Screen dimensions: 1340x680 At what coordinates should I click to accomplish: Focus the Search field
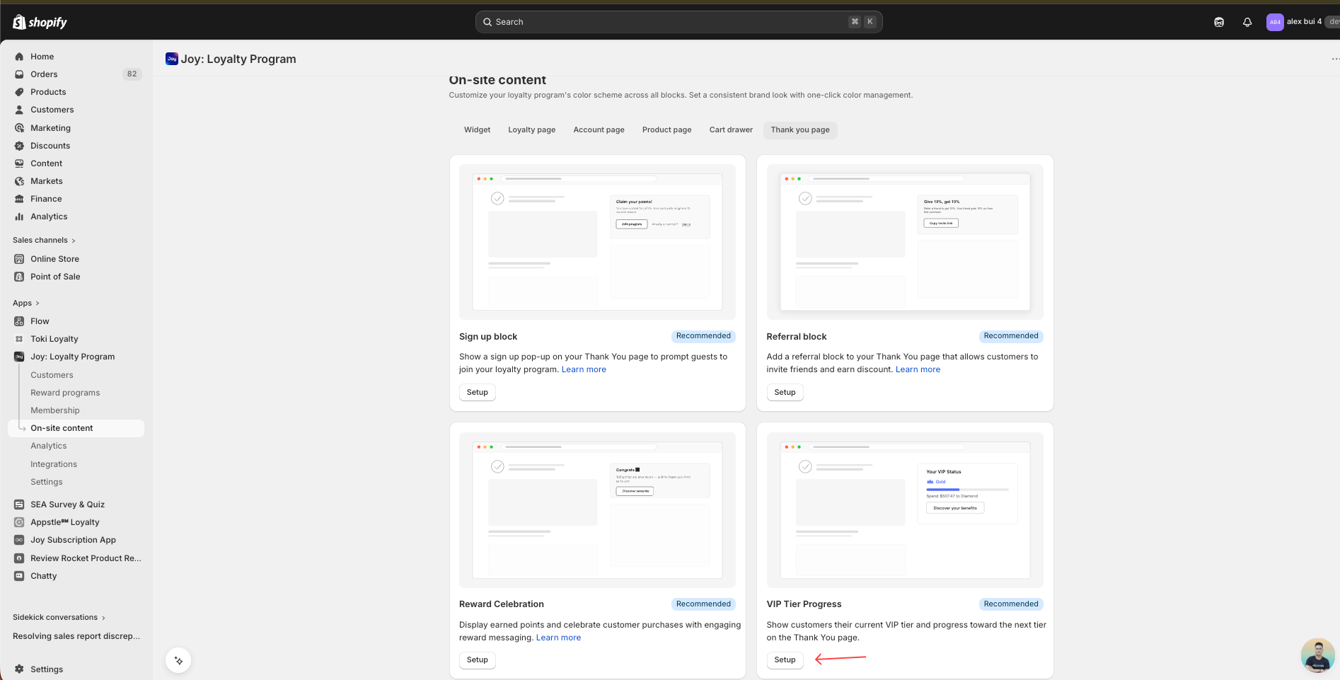click(678, 22)
